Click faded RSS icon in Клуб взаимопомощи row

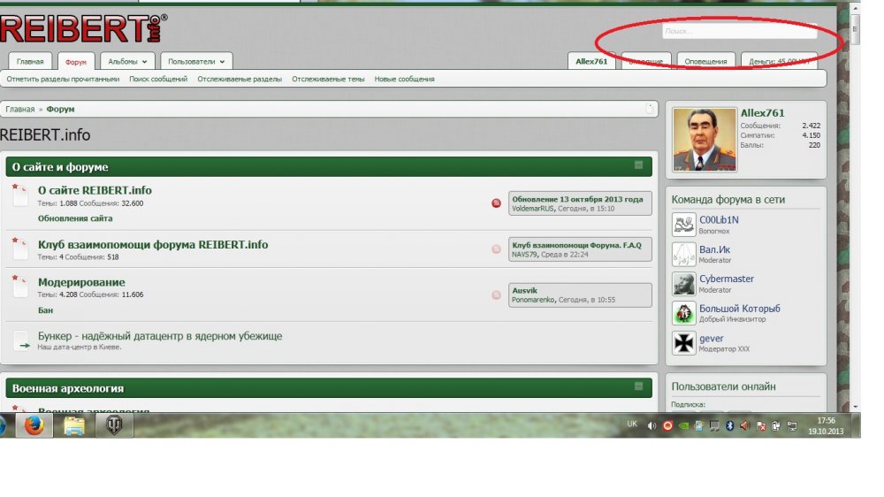click(x=496, y=248)
